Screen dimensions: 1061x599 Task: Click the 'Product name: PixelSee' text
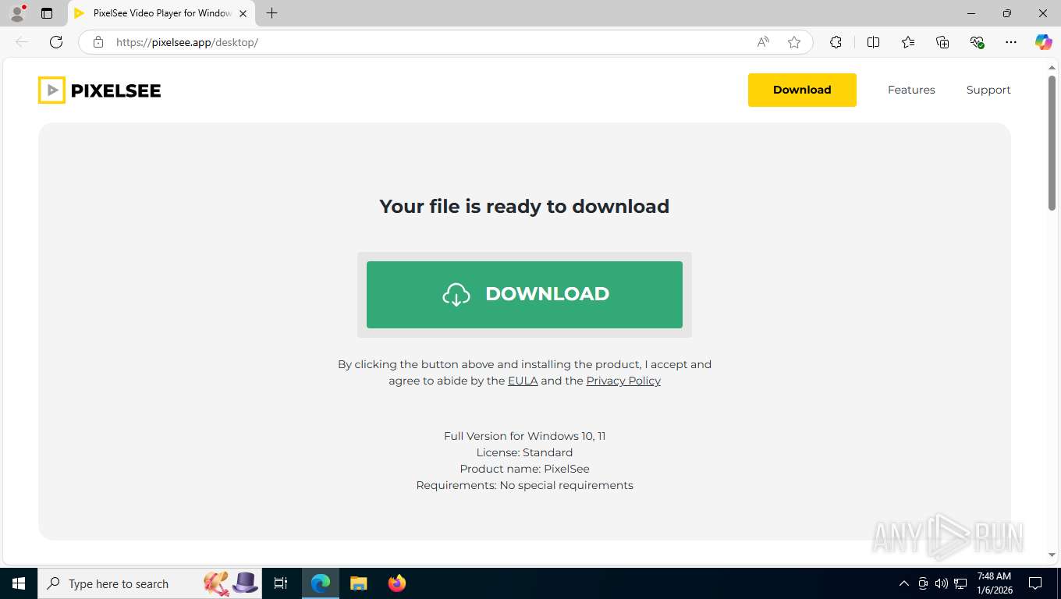[524, 469]
